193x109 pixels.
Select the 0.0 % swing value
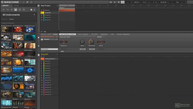[x=145, y=2]
